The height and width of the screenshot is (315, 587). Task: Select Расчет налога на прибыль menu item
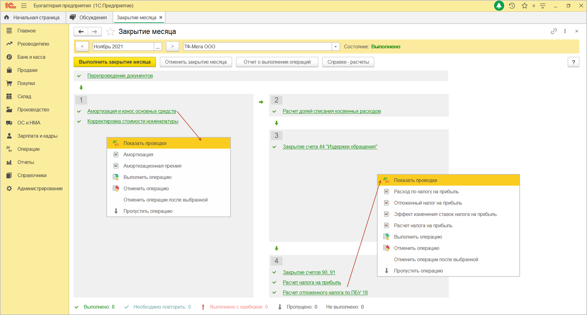pos(449,225)
